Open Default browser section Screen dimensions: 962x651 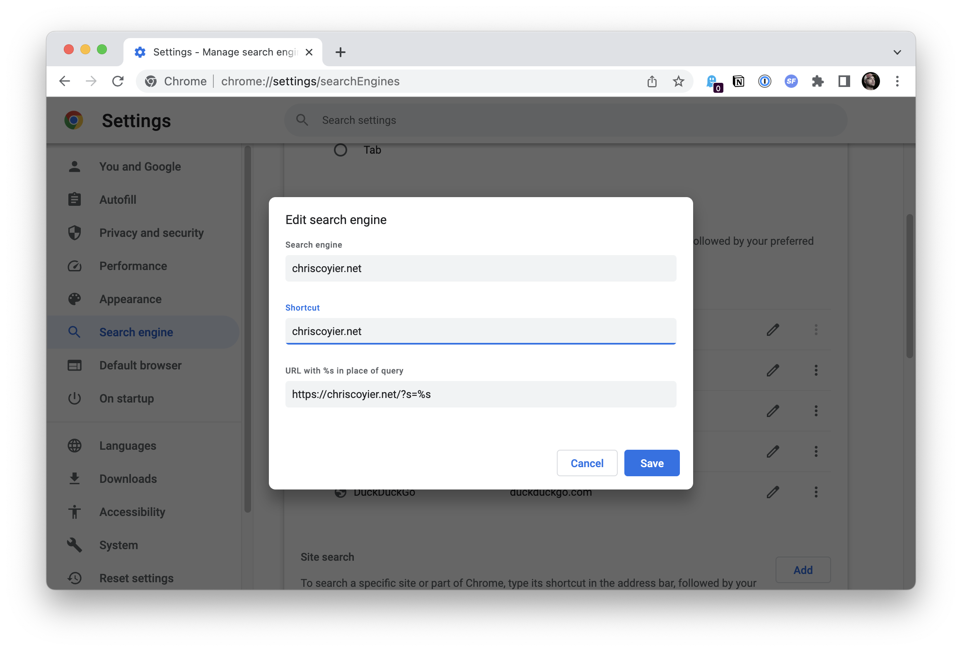(x=143, y=365)
